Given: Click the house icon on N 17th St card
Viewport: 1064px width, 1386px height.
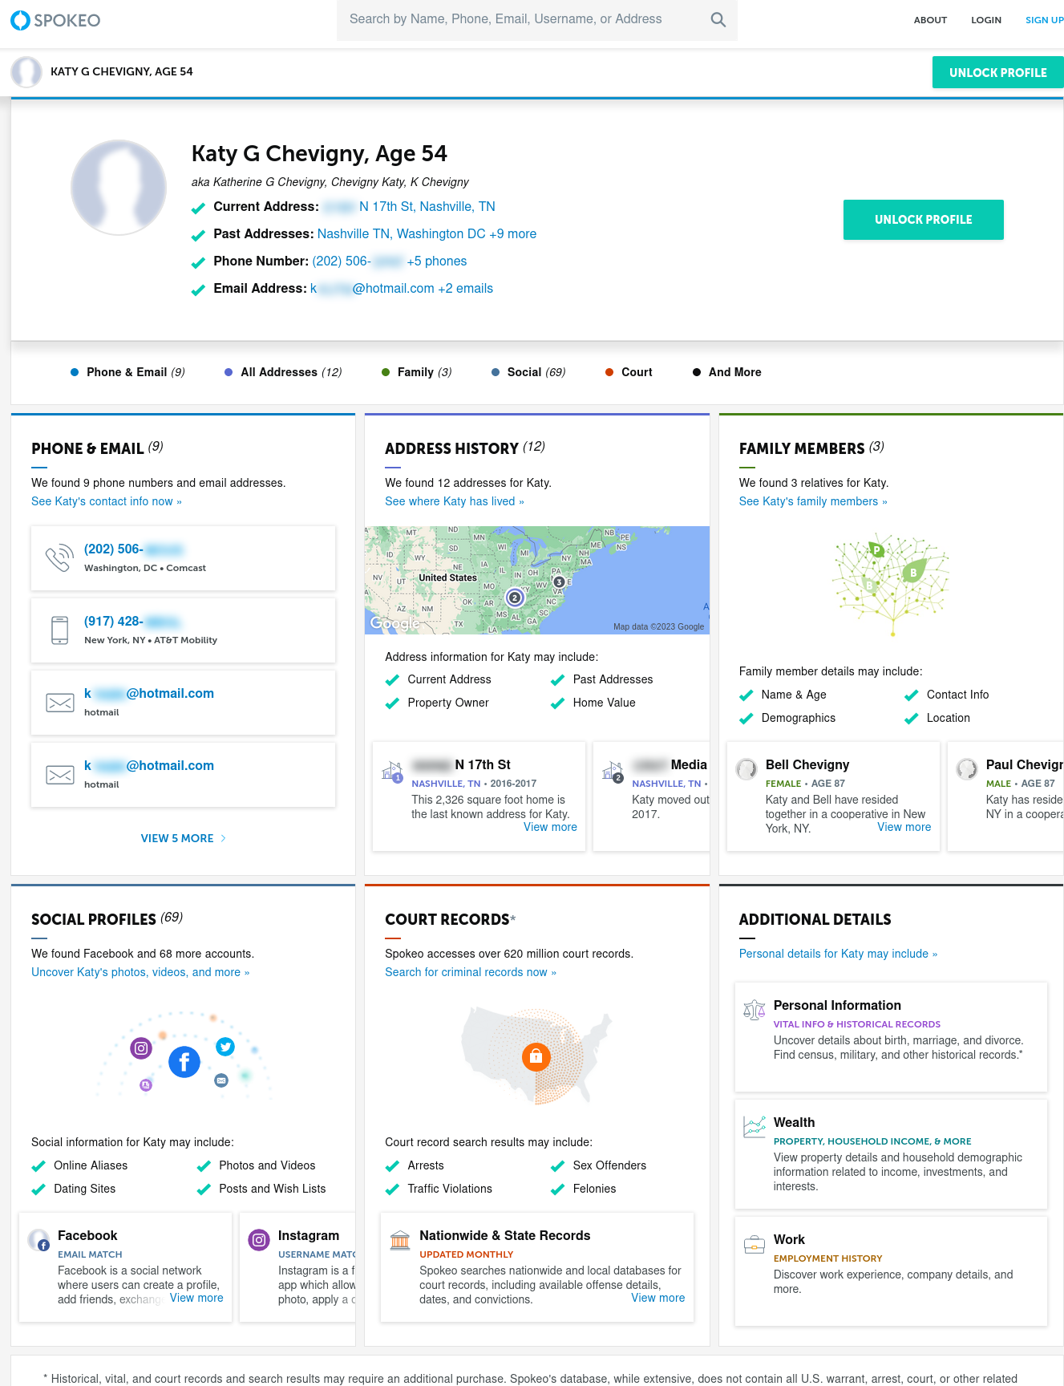Looking at the screenshot, I should (x=392, y=771).
